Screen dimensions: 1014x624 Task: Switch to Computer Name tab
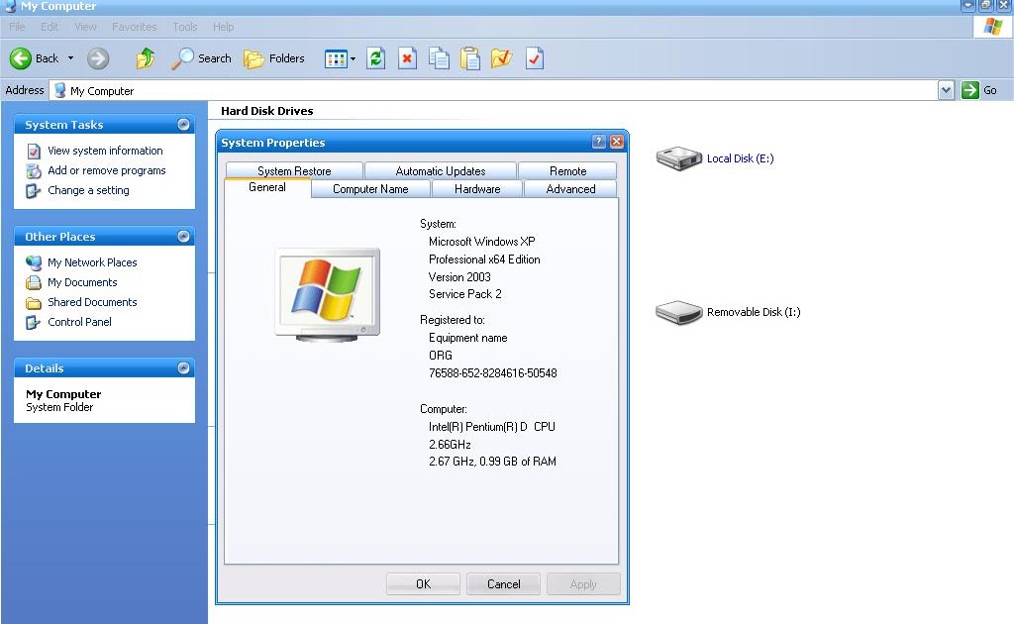[x=370, y=189]
